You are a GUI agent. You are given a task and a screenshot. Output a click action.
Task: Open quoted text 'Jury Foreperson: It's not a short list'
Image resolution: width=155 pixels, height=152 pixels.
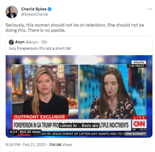click(x=40, y=48)
